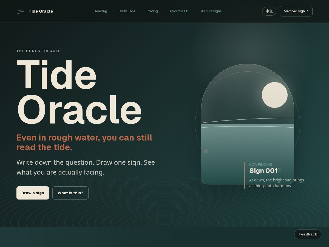Viewport: 329px width, 247px height.
Task: Click the Tide Oracle brand name in header
Action: tap(41, 11)
